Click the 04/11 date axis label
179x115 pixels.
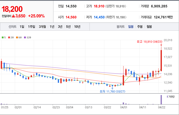coord(143,107)
